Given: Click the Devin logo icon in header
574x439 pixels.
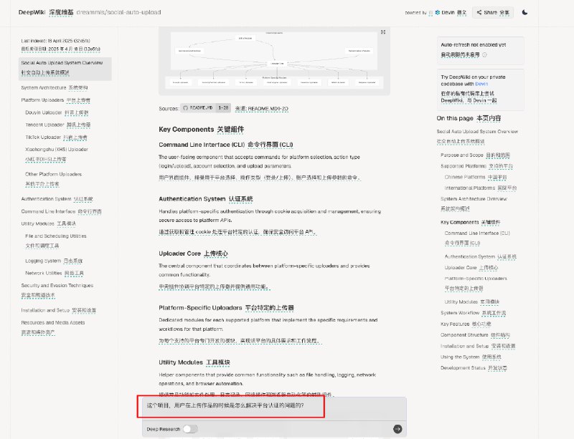Looking at the screenshot, I should tap(437, 12).
